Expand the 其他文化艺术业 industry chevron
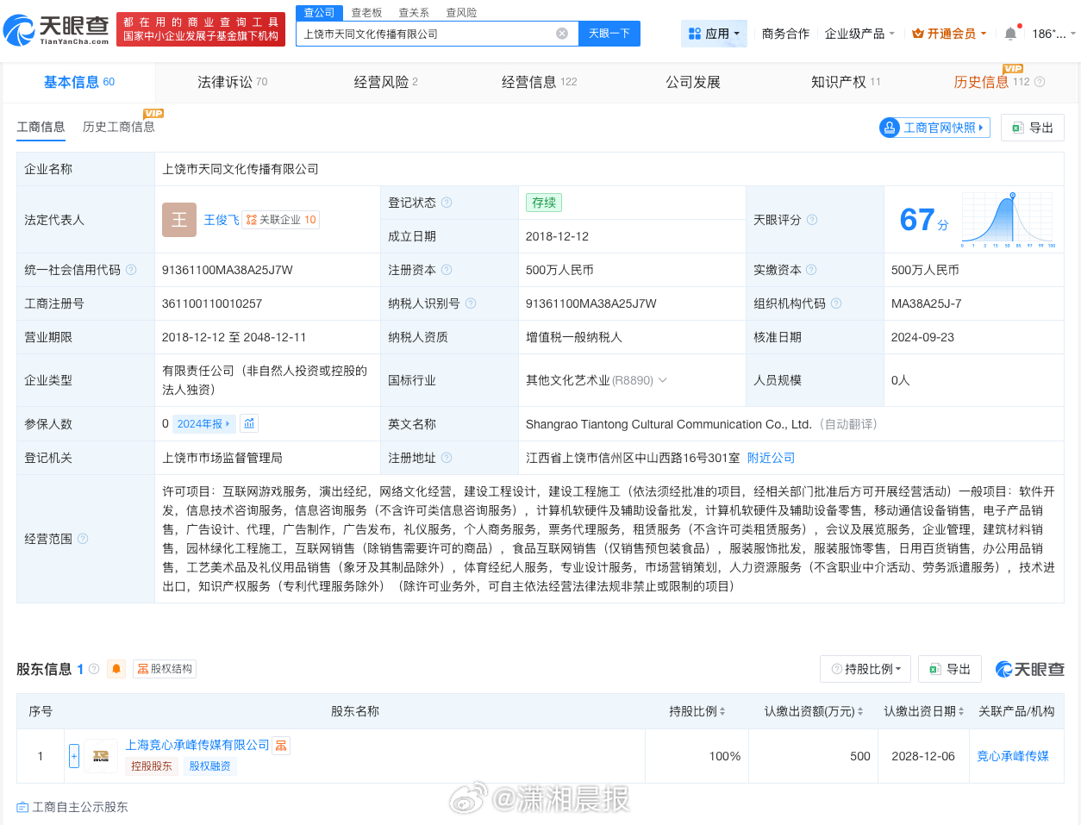The image size is (1081, 825). [663, 380]
